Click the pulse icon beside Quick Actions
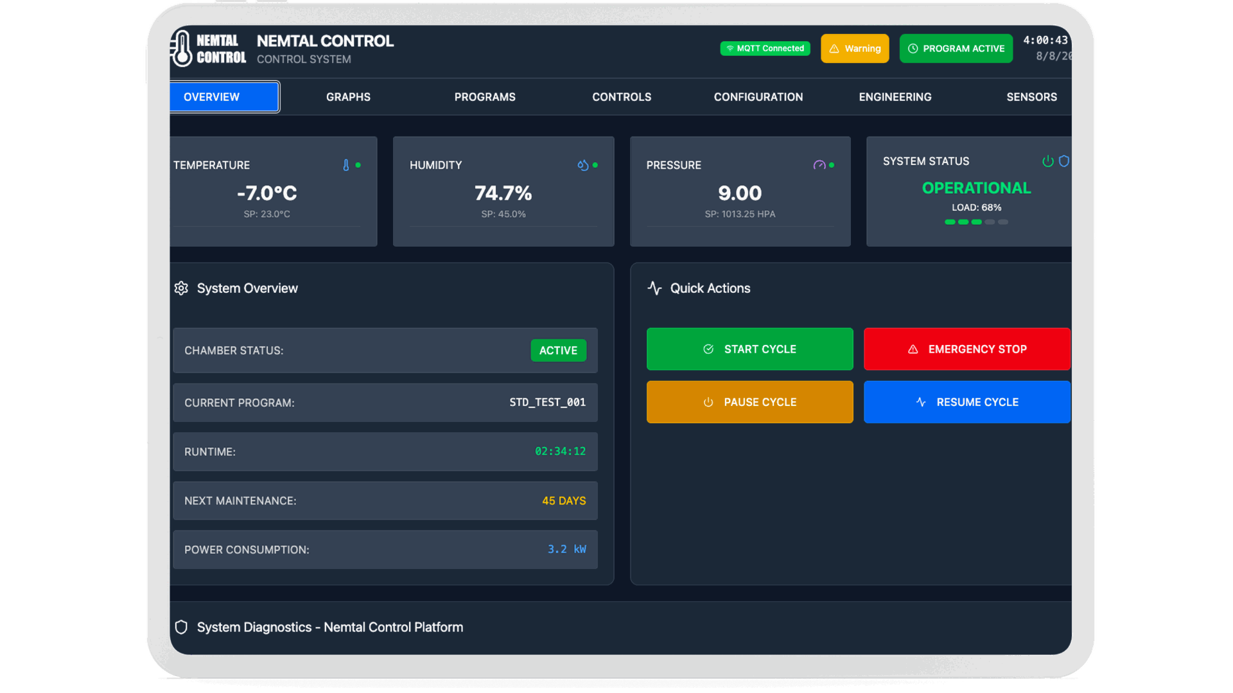Viewport: 1233px width, 693px height. 654,288
